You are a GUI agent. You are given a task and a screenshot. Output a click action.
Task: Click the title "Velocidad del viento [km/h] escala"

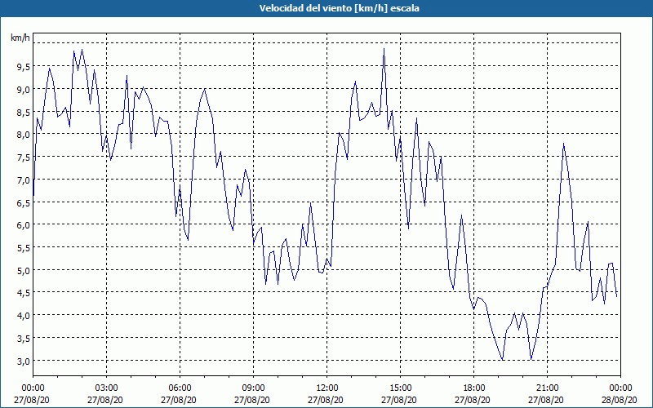pyautogui.click(x=339, y=8)
